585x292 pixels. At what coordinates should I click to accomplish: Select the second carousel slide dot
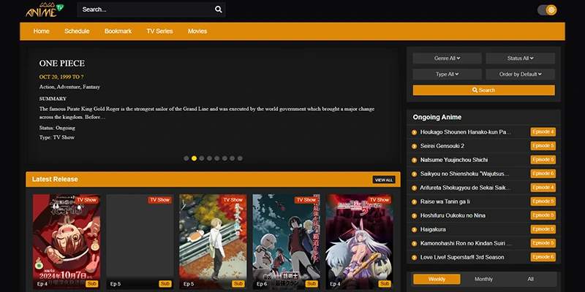tap(194, 158)
